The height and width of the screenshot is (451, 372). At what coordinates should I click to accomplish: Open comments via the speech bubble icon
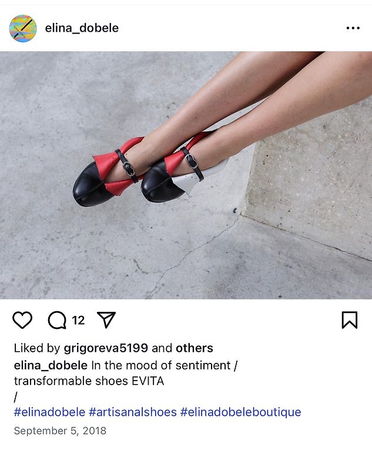[57, 320]
